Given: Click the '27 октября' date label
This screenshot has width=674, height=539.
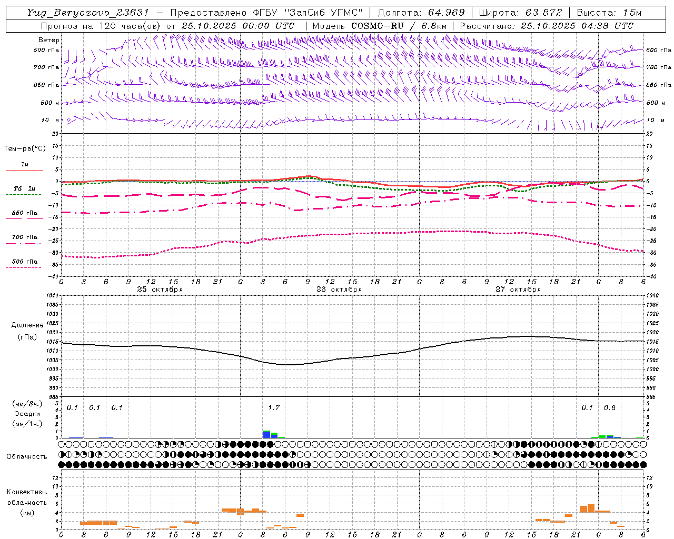Looking at the screenshot, I should click(518, 290).
